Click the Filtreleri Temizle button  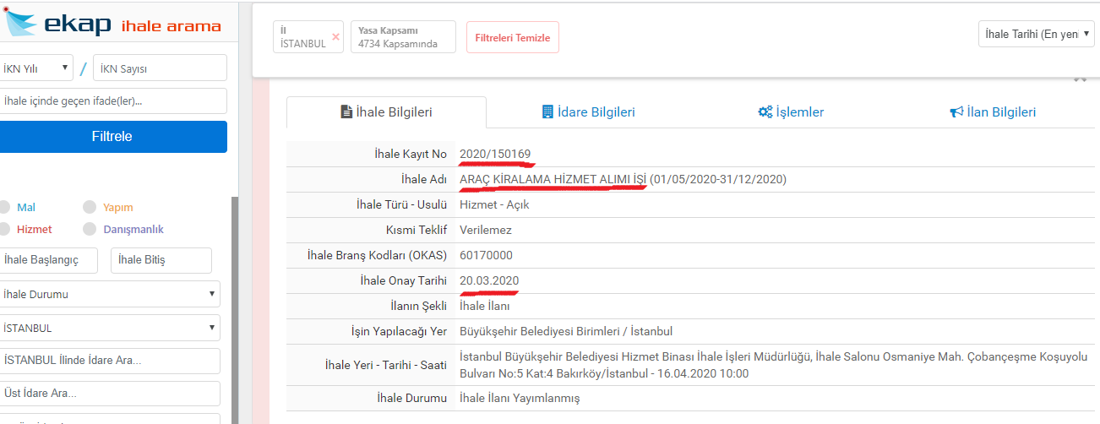(x=512, y=38)
